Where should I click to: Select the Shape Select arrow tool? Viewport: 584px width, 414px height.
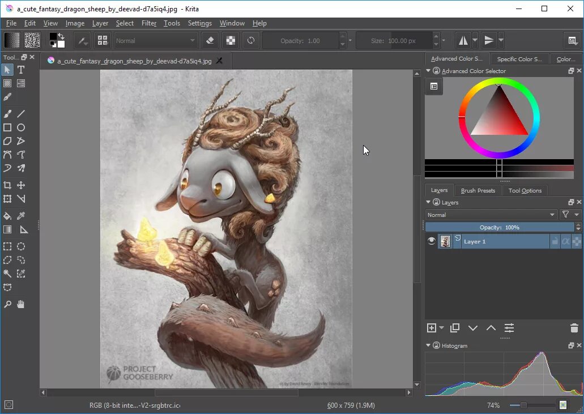(7, 70)
